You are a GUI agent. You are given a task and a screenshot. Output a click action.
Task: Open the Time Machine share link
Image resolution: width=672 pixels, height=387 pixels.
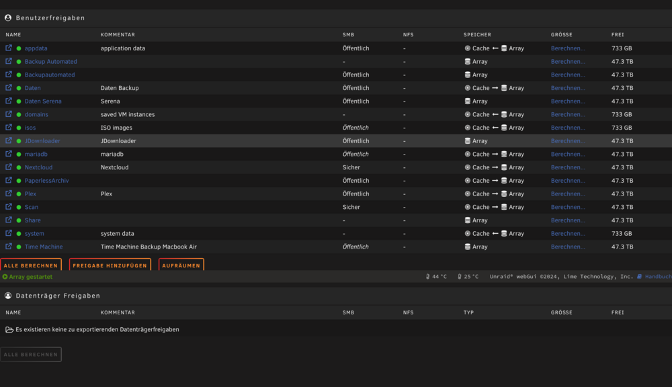click(x=44, y=247)
